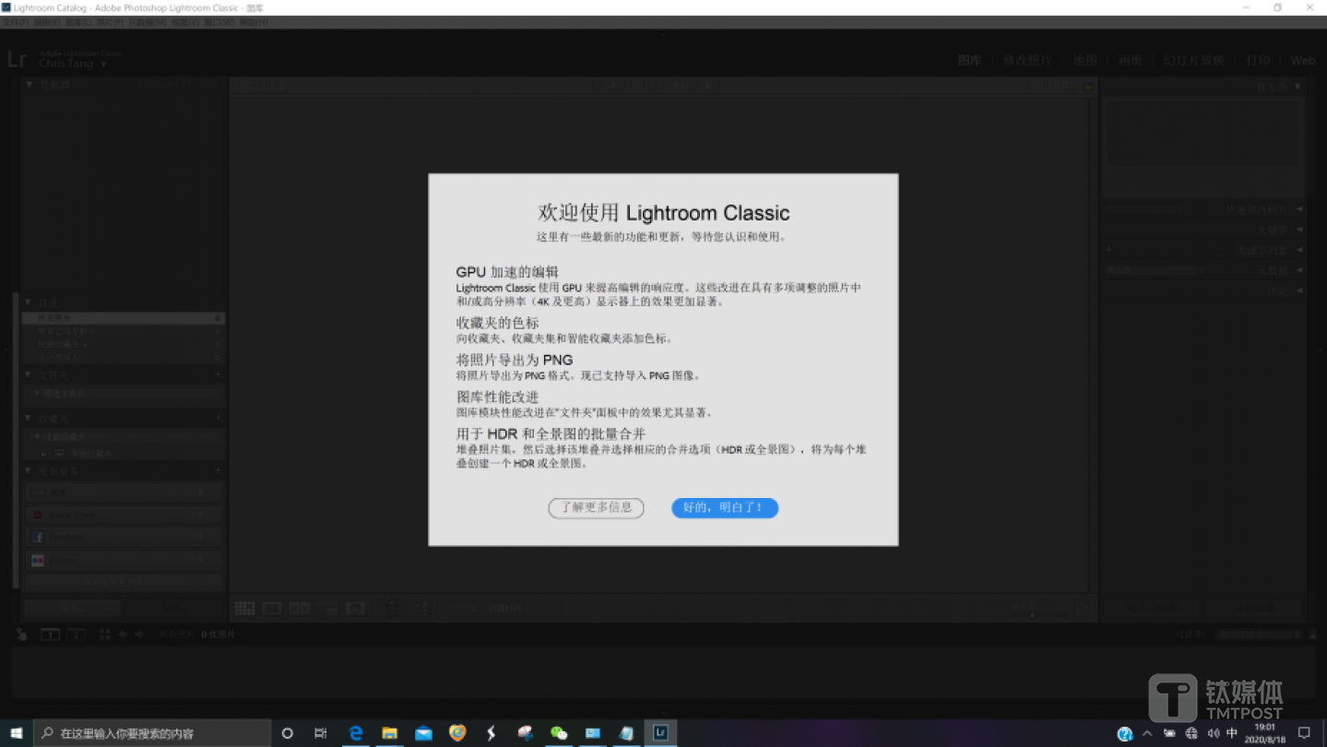
Task: Collapse the 直方图 panel triangle
Action: (1298, 87)
